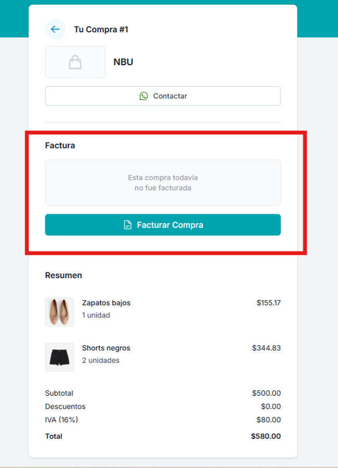
Task: Click the Factura section heading
Action: pyautogui.click(x=60, y=146)
